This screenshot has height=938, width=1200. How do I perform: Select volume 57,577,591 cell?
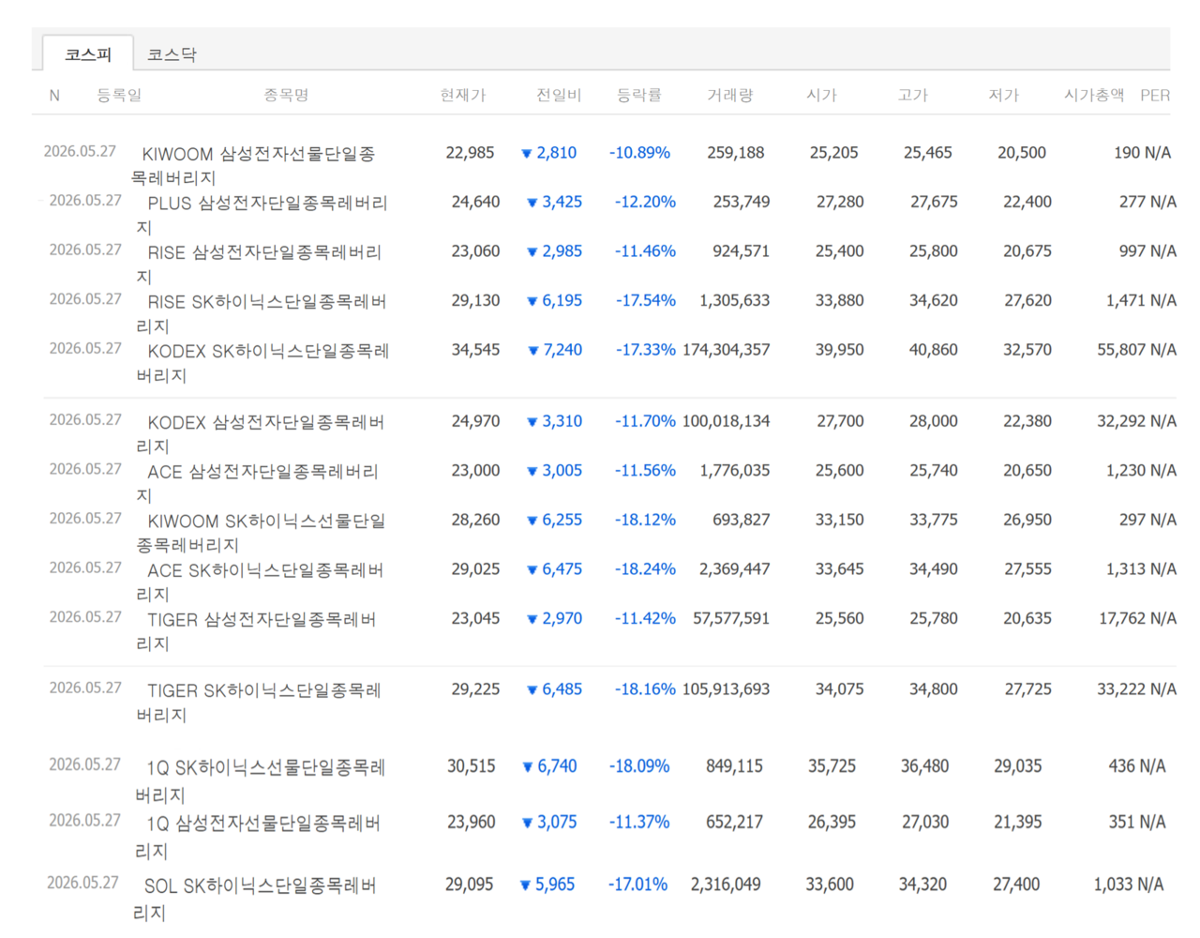click(731, 618)
